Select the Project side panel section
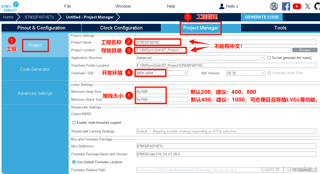 pos(35,45)
